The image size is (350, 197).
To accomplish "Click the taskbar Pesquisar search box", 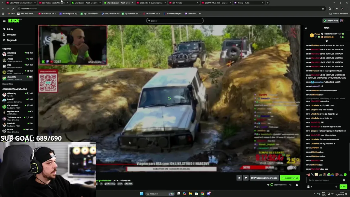I will pos(160,194).
